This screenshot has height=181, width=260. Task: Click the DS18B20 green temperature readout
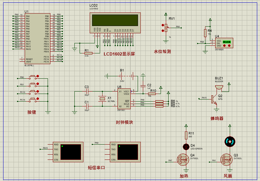coord(227,42)
